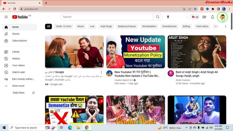Open the notifications bell
Image resolution: width=233 pixels, height=131 pixels.
pyautogui.click(x=213, y=17)
